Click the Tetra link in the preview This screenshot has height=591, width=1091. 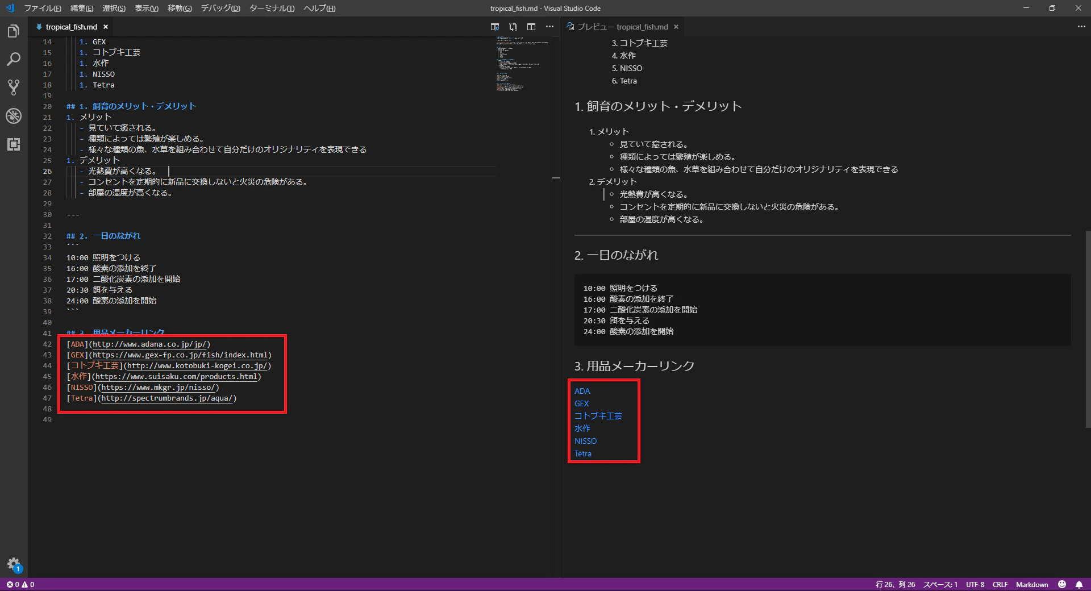click(582, 453)
